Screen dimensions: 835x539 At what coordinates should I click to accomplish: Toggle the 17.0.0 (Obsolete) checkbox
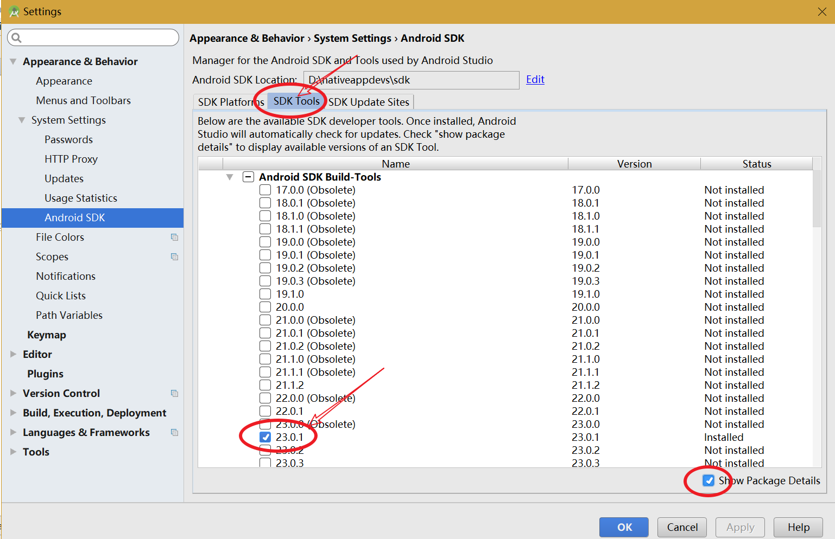pyautogui.click(x=265, y=190)
